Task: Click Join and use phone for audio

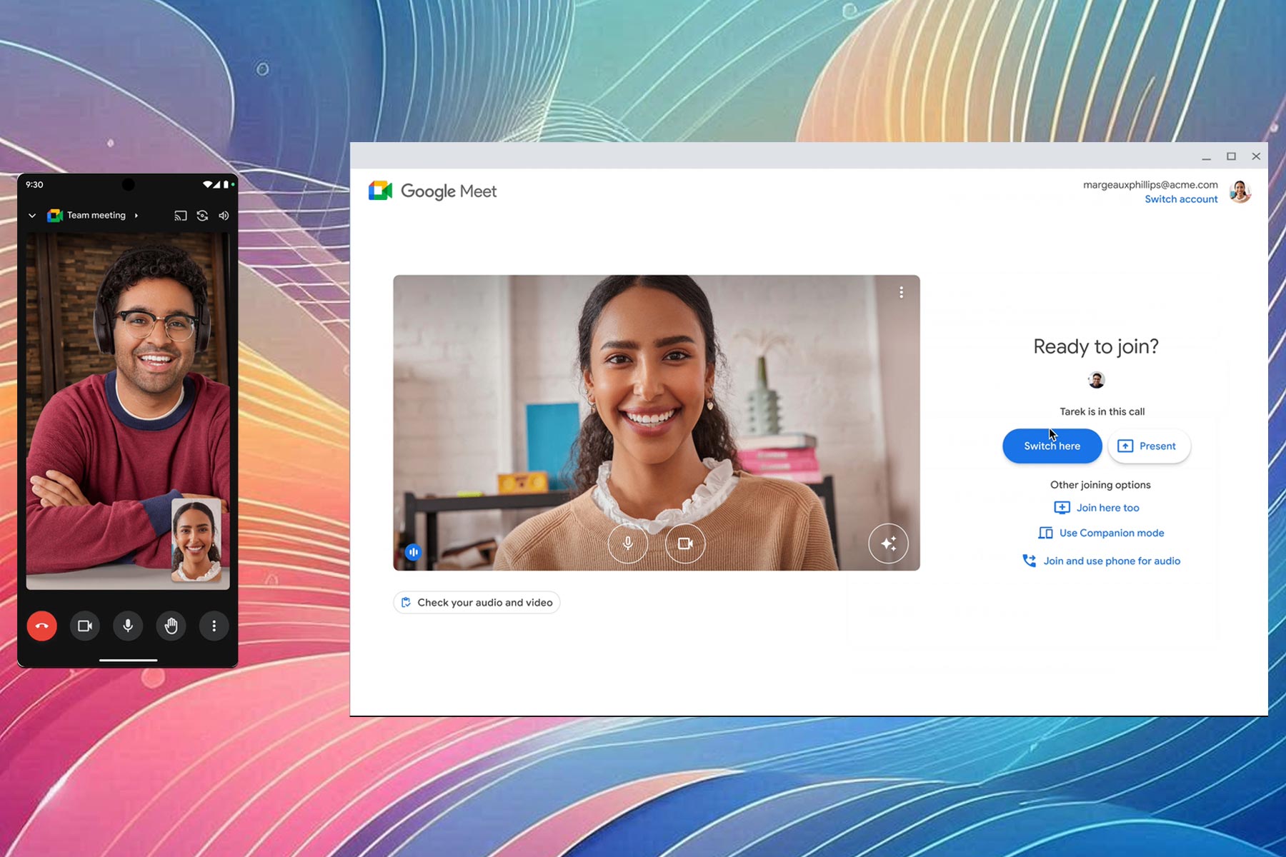Action: coord(1111,561)
